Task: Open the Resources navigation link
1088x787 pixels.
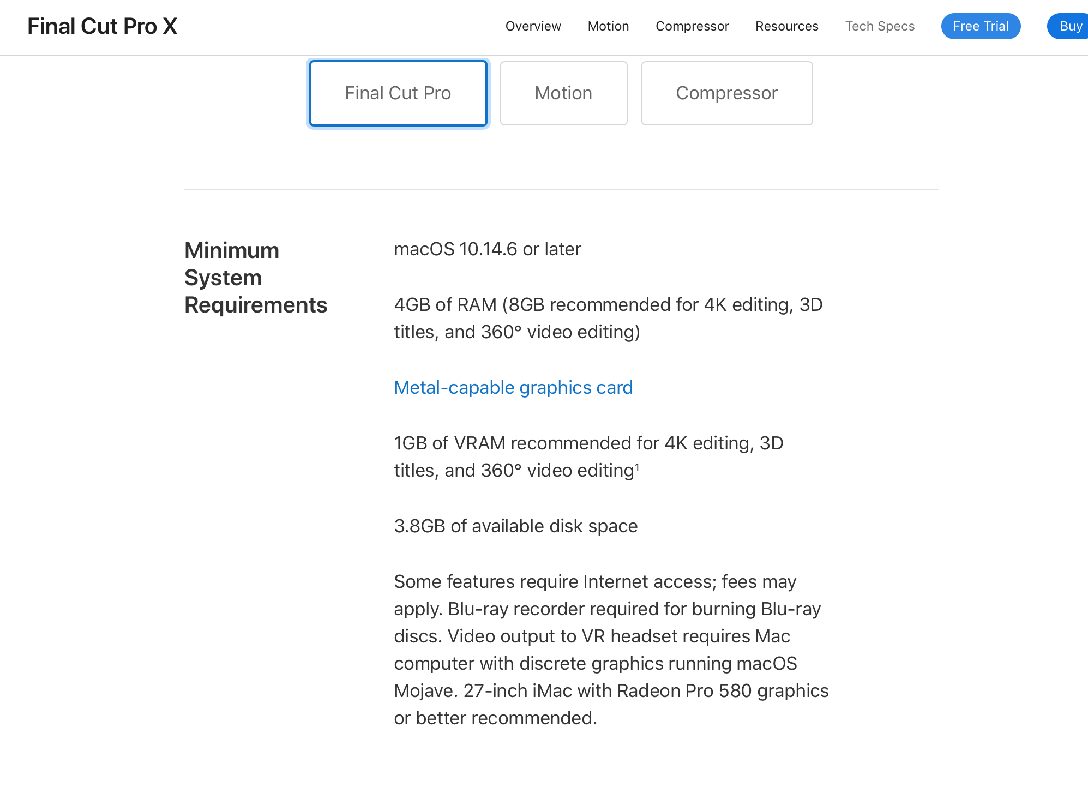Action: click(786, 26)
